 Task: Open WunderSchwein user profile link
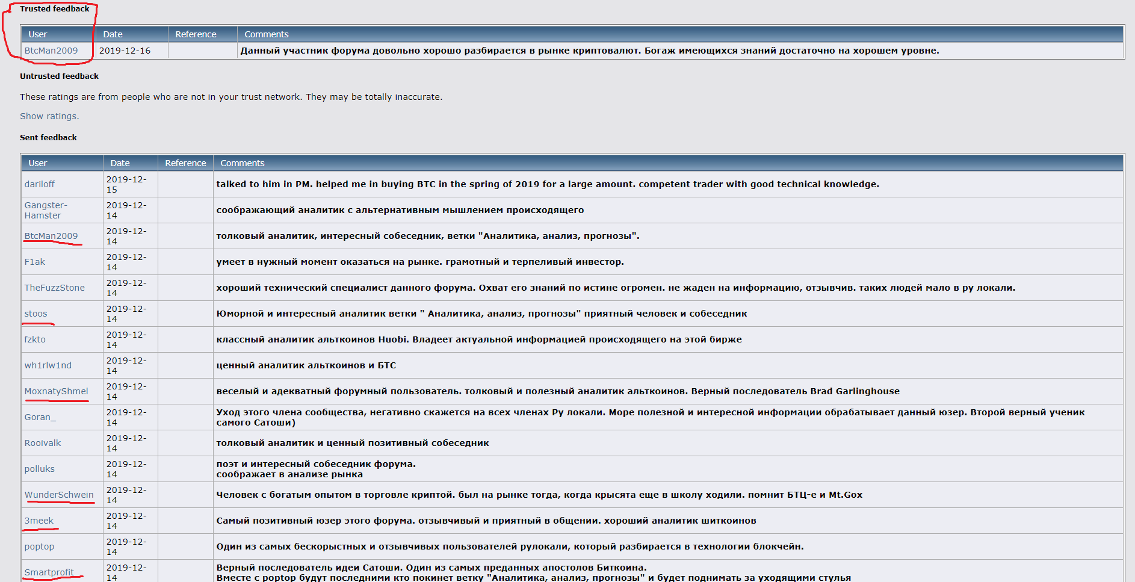coord(59,495)
